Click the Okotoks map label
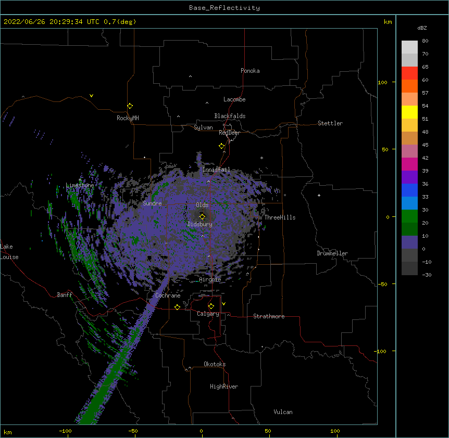Viewport: 449px width, 438px height. (215, 364)
